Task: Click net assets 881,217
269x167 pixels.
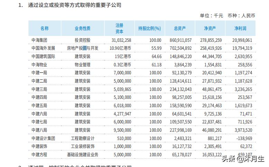Action: click(x=215, y=138)
